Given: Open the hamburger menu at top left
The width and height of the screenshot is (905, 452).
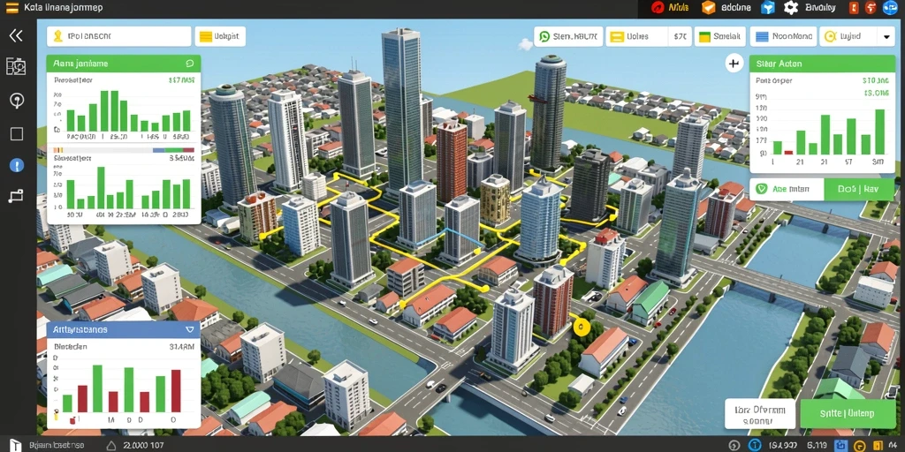Looking at the screenshot, I should (x=11, y=8).
